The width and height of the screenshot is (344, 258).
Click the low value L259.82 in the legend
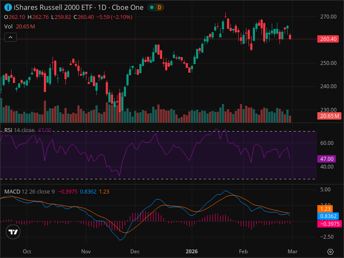(61, 17)
